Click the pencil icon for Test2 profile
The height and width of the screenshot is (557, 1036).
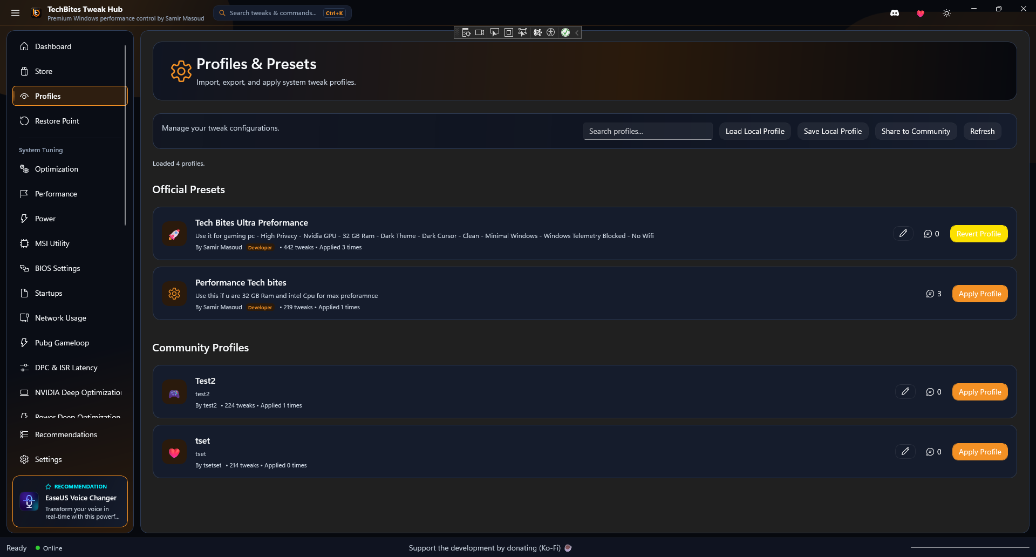tap(905, 391)
